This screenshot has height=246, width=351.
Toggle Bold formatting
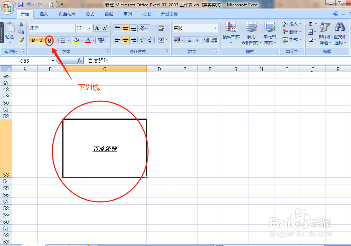33,40
